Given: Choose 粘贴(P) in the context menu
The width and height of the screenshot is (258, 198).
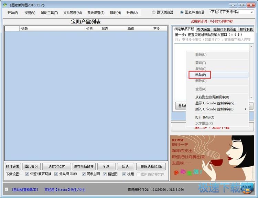Looking at the screenshot, I should coord(217,75).
